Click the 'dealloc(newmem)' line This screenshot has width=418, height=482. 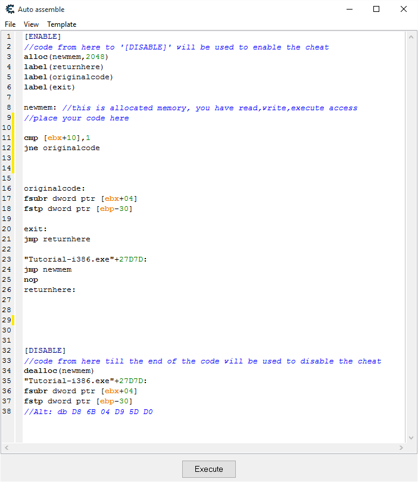point(59,371)
